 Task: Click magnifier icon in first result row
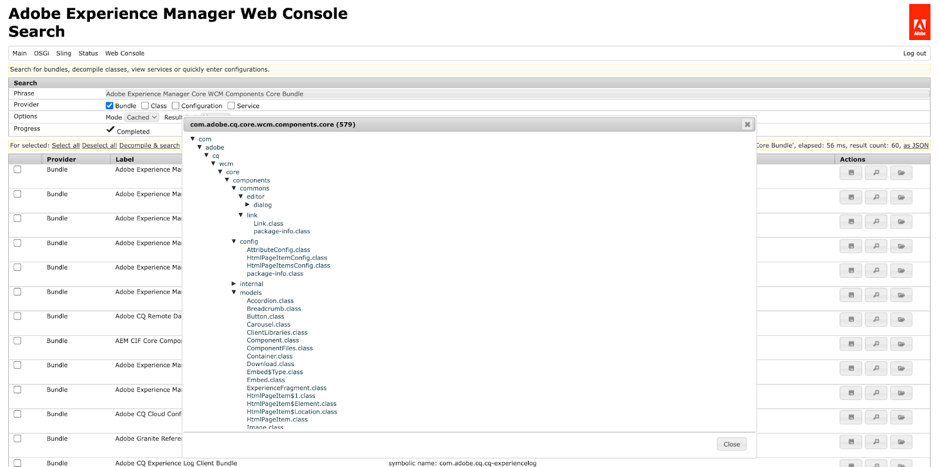(876, 173)
